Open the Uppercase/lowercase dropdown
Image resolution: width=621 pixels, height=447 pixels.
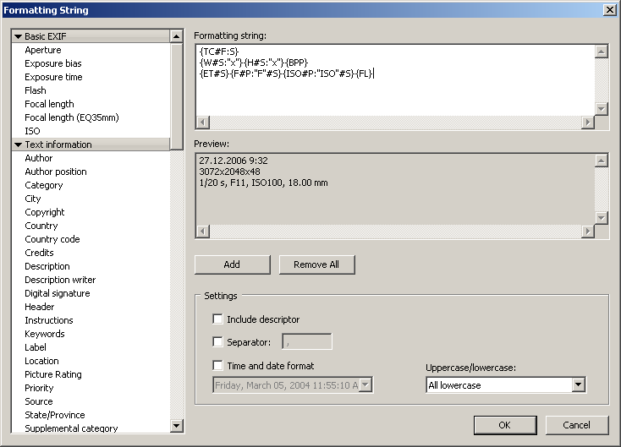(578, 385)
